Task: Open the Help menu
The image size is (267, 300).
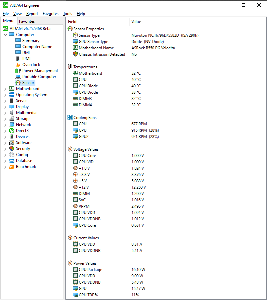Action: [81, 14]
